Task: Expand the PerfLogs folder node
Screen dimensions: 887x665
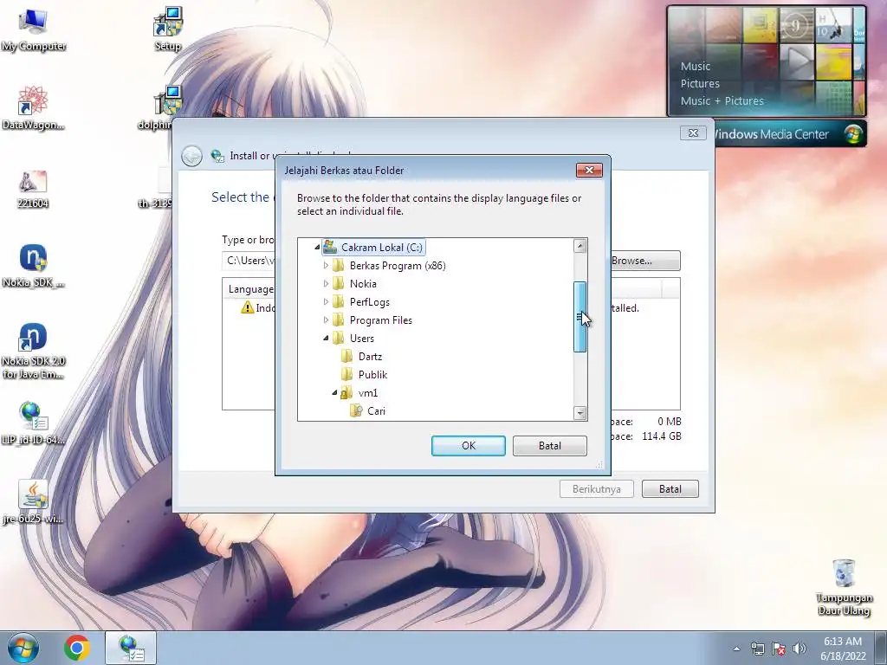Action: coord(326,301)
